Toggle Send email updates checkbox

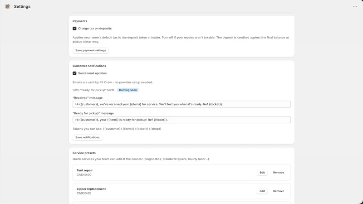click(x=74, y=73)
